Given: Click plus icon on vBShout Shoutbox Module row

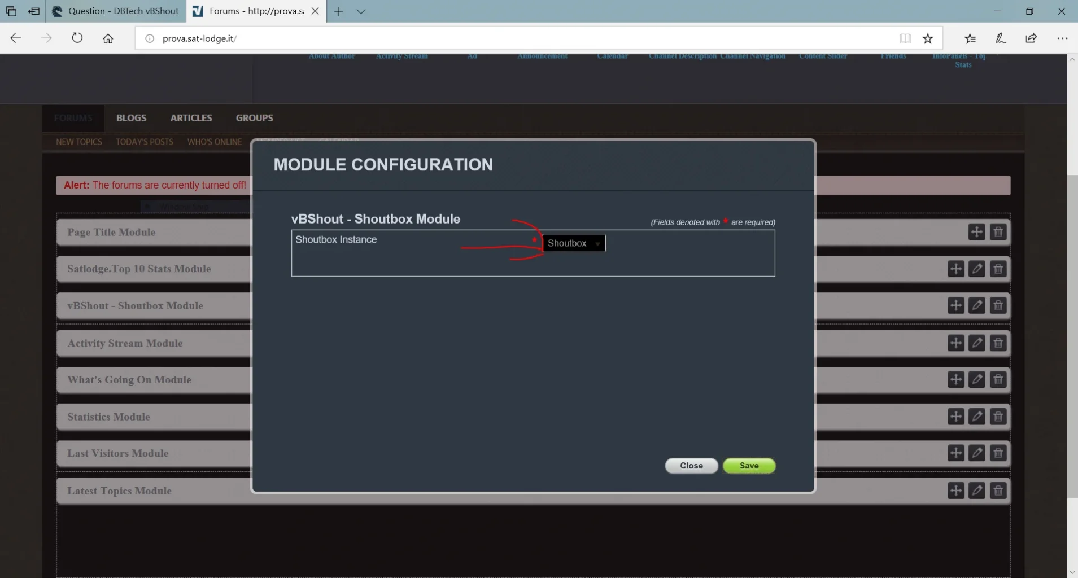Looking at the screenshot, I should tap(955, 305).
